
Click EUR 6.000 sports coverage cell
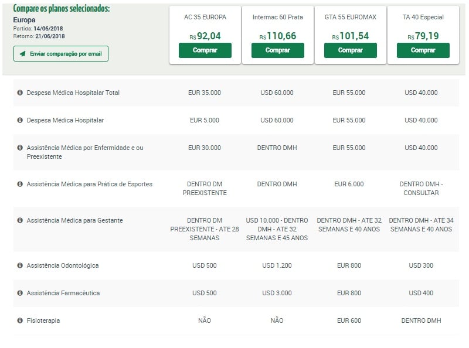(x=349, y=184)
